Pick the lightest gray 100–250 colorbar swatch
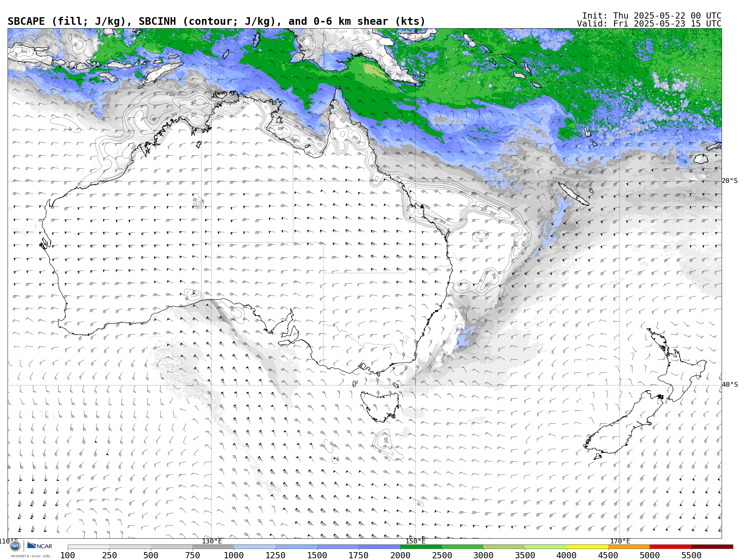This screenshot has height=560, width=744. tap(89, 547)
